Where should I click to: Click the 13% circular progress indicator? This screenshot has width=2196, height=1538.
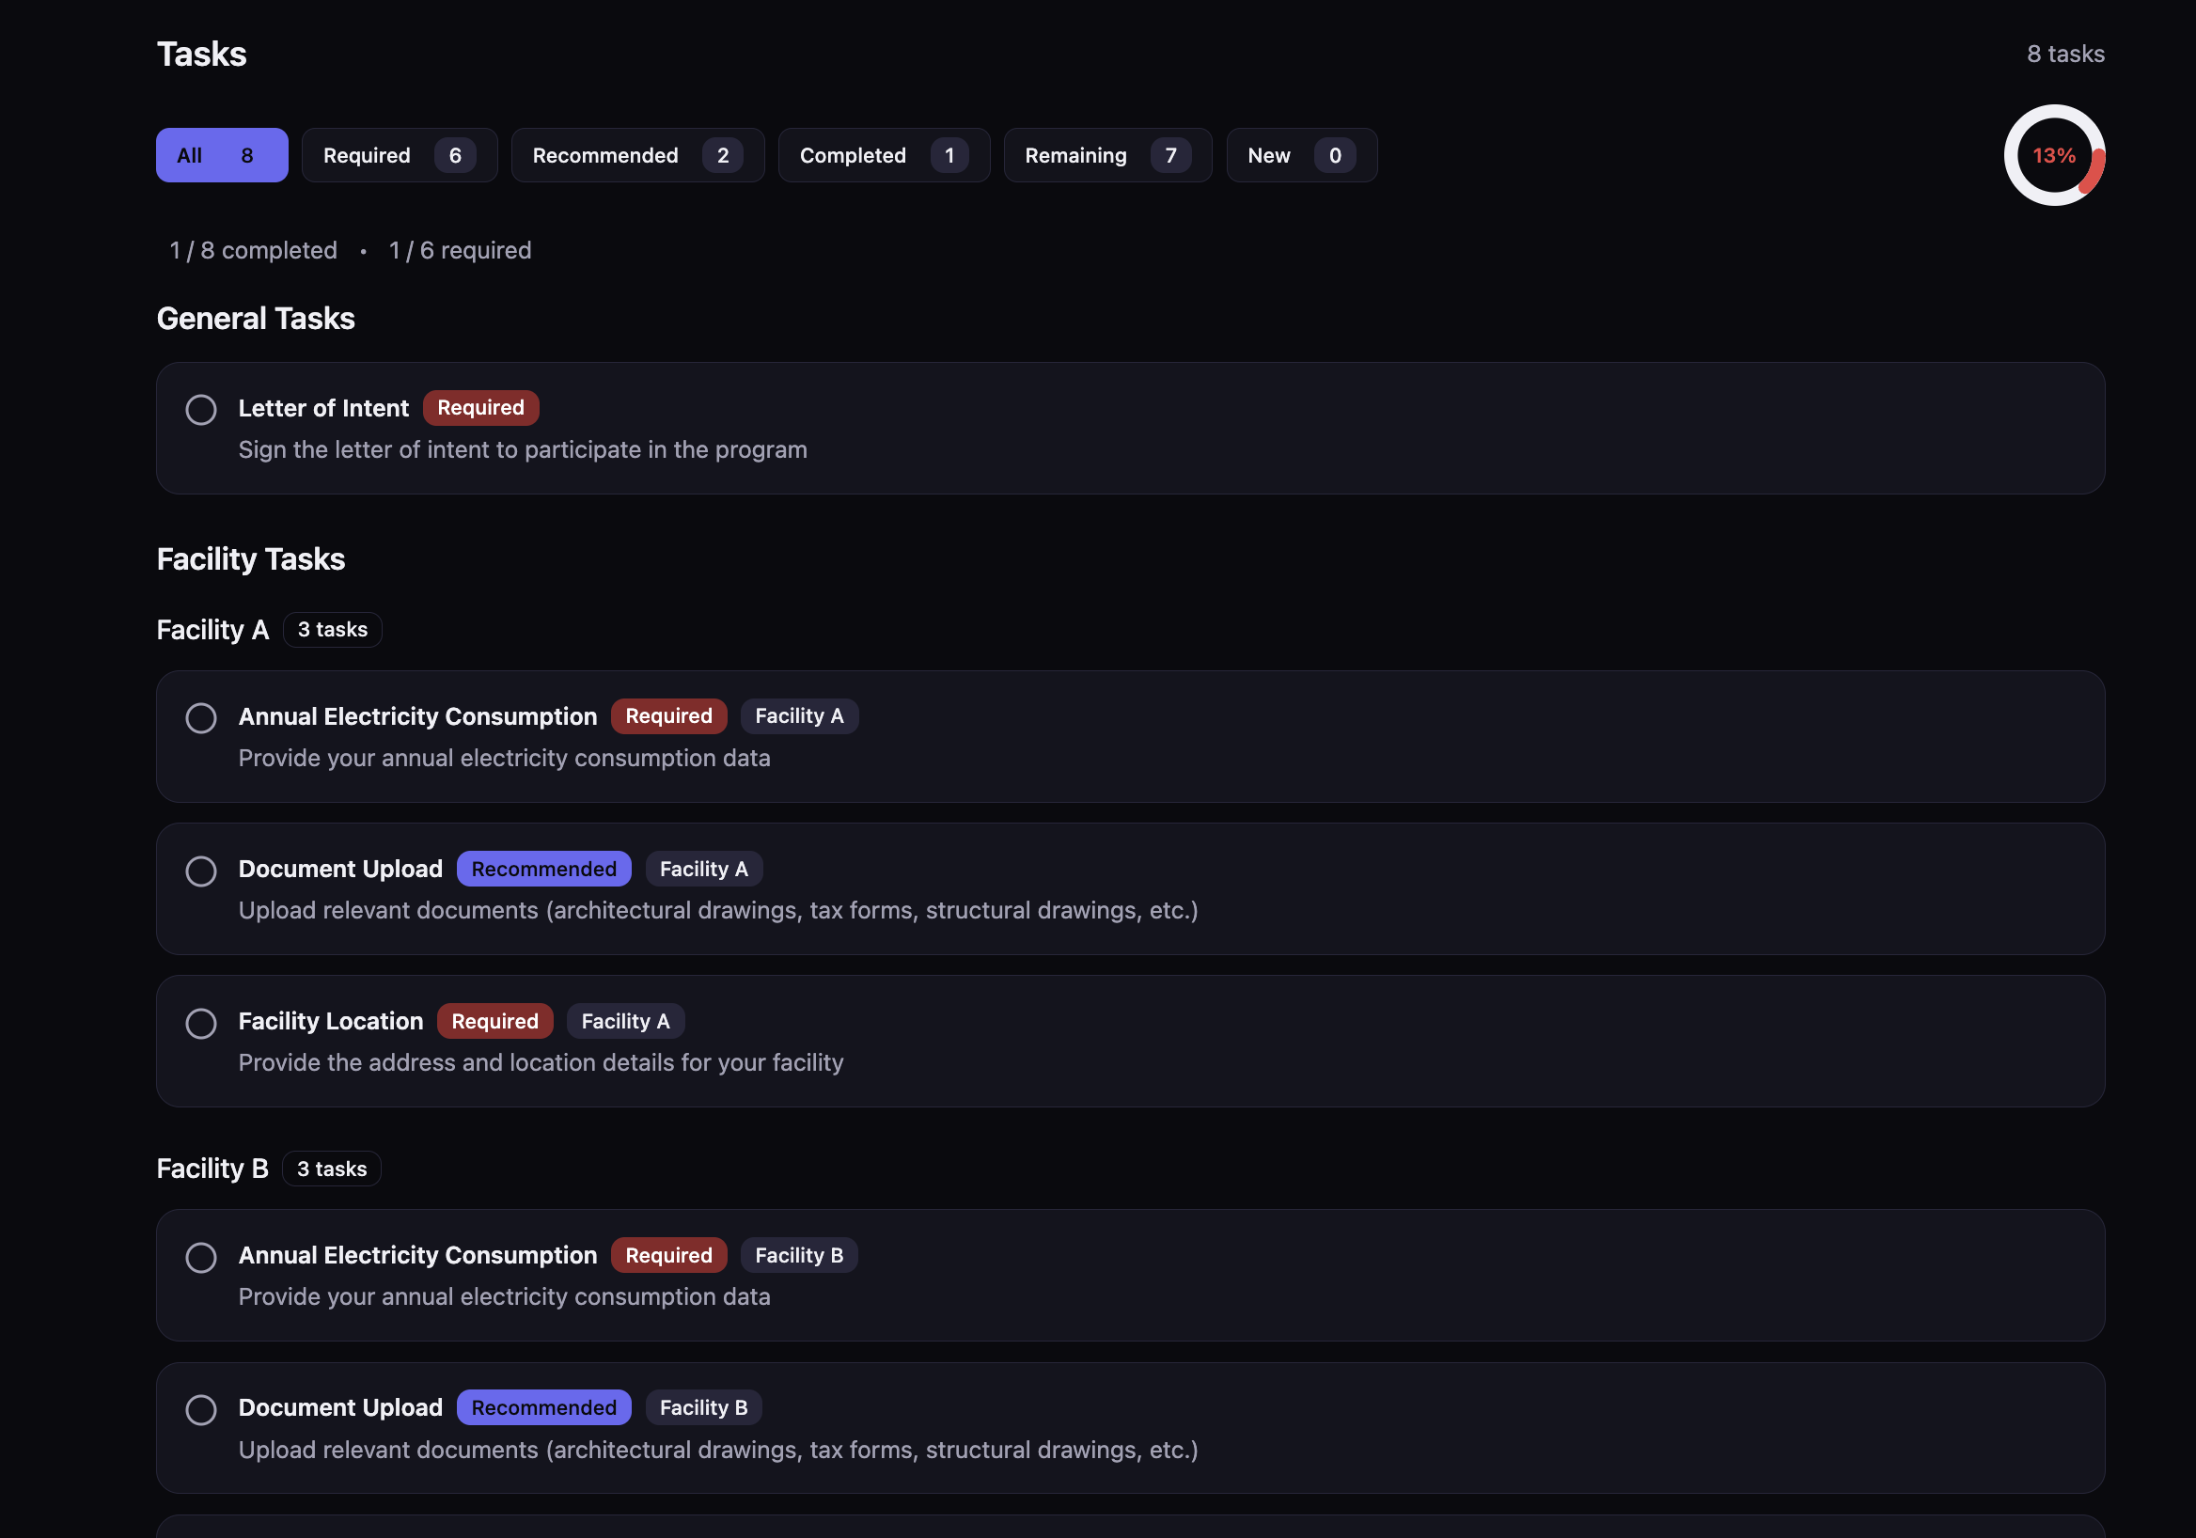2052,155
